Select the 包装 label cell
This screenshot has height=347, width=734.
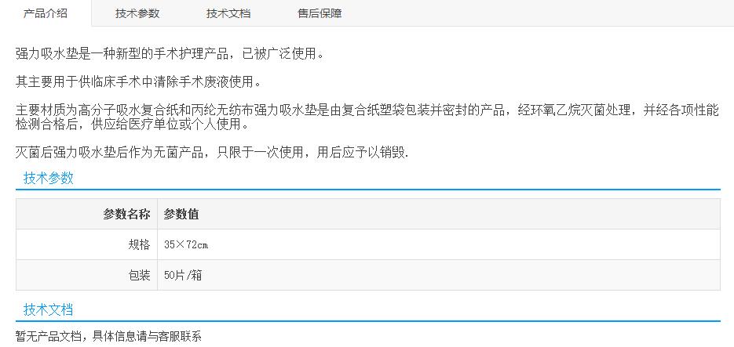tap(139, 275)
